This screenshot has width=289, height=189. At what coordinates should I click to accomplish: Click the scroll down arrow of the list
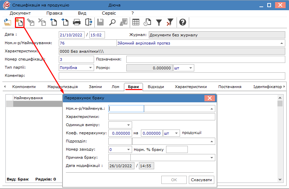pyautogui.click(x=280, y=179)
